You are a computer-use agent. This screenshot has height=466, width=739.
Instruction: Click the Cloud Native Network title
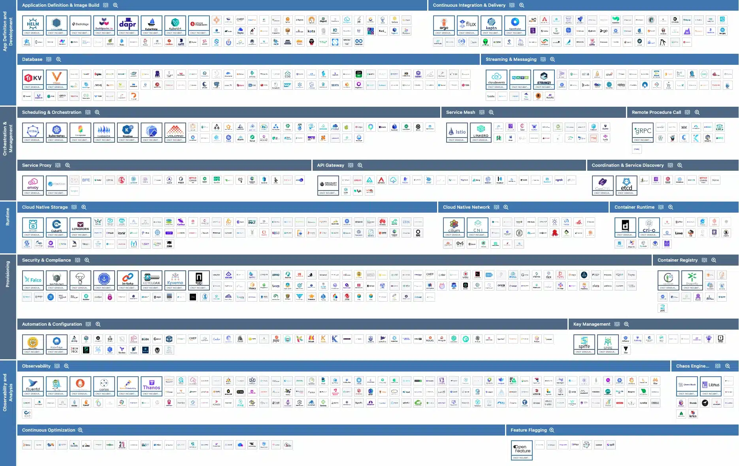click(x=466, y=207)
